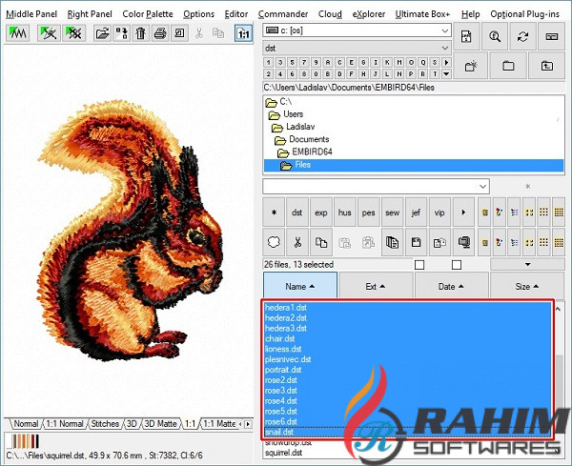Viewport: 572px width, 466px height.
Task: Open the Middle Panel menu
Action: click(x=31, y=14)
